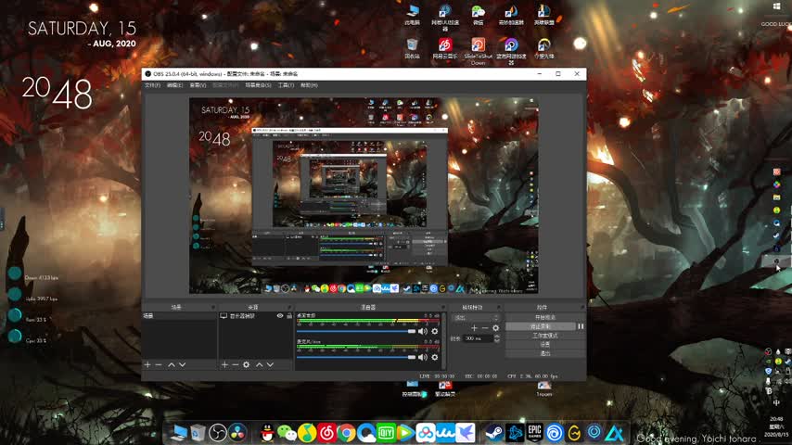Click the Stop Recording button

pos(541,326)
